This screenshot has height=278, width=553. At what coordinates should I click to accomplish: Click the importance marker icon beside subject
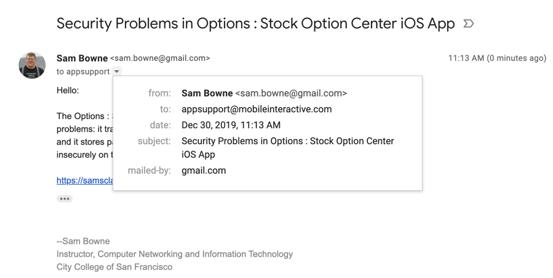coord(468,24)
